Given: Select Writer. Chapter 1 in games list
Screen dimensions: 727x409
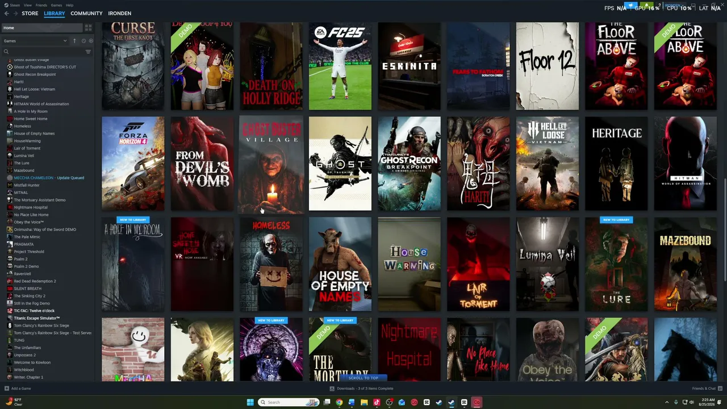Looking at the screenshot, I should pos(28,377).
